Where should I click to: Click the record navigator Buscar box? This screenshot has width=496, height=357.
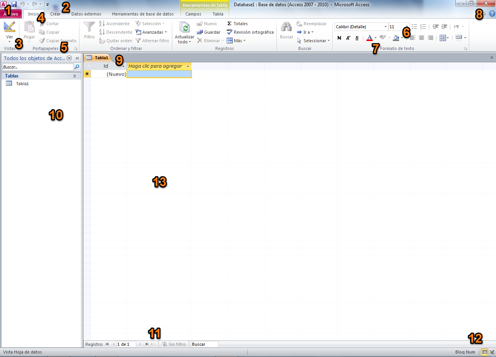(x=204, y=344)
